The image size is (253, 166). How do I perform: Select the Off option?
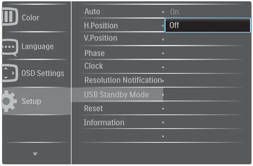(x=207, y=25)
